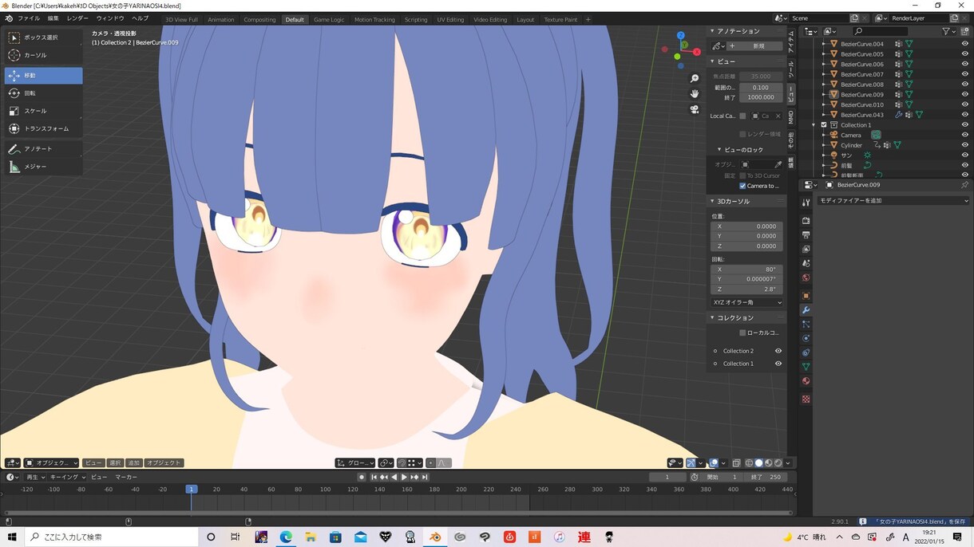
Task: Open the viewport Add (追加) menu
Action: coord(133,462)
